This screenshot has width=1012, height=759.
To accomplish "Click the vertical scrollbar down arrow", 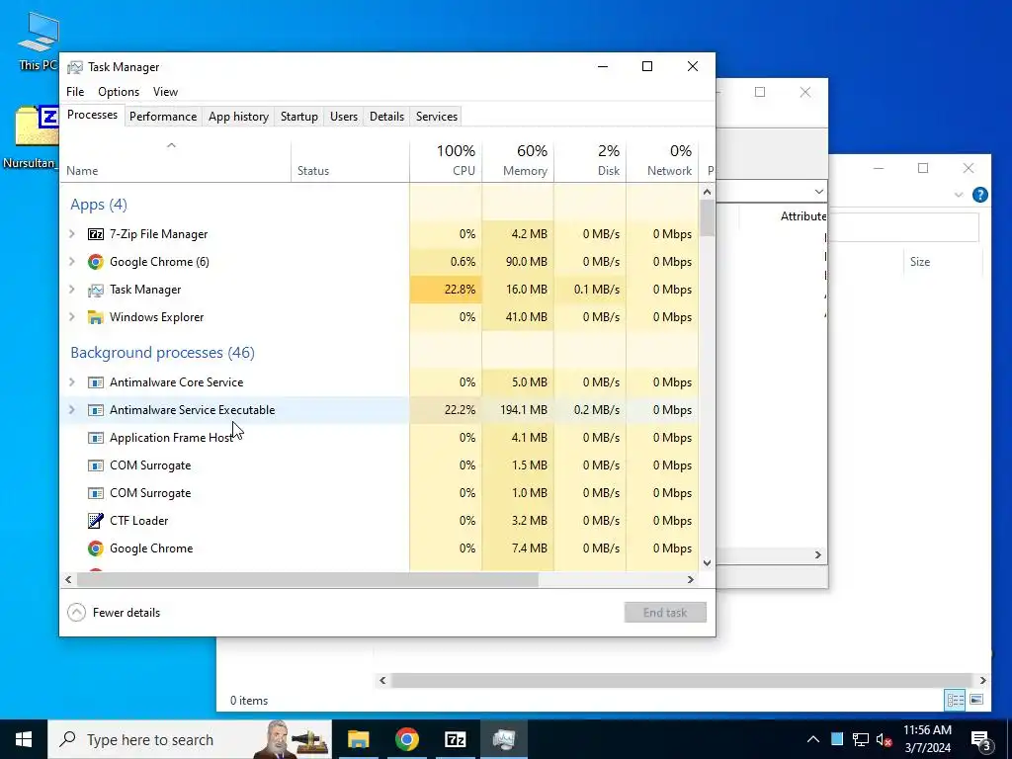I will 707,562.
